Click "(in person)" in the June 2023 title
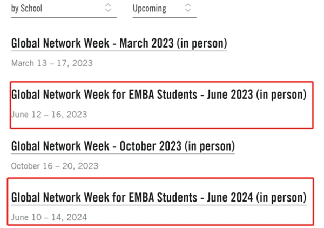 281,95
